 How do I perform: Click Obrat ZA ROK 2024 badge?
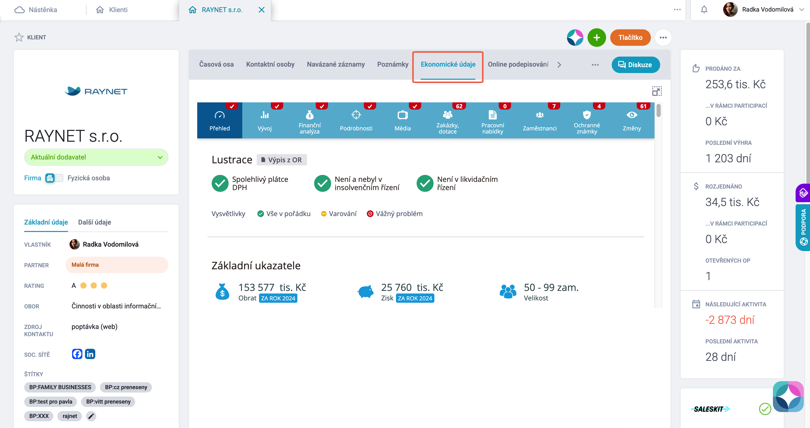pos(278,298)
